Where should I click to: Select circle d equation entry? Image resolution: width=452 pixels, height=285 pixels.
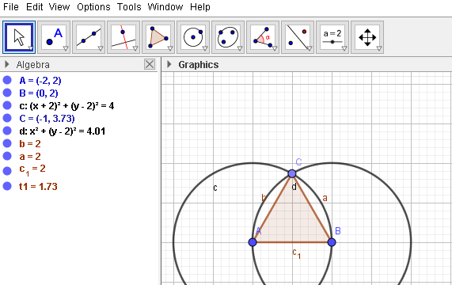coord(63,131)
